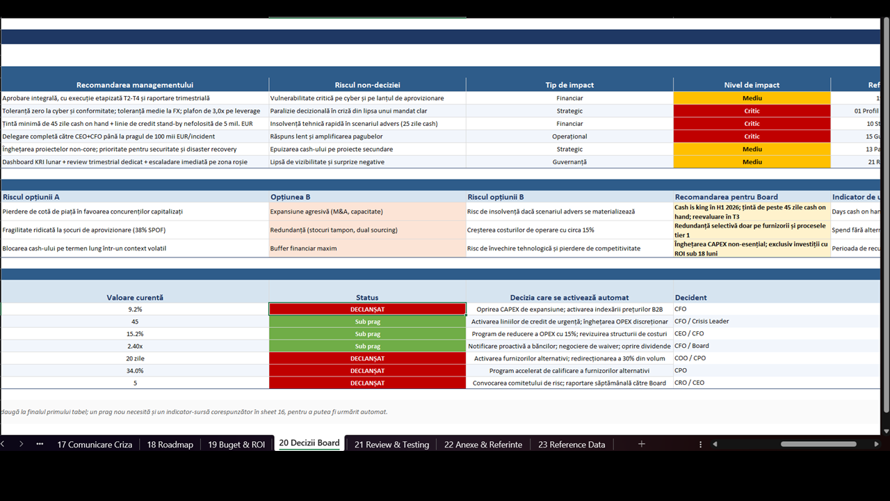Select the Înghețarea proiectelor non-core cell
Screen dimensions: 890x501
[x=135, y=149]
